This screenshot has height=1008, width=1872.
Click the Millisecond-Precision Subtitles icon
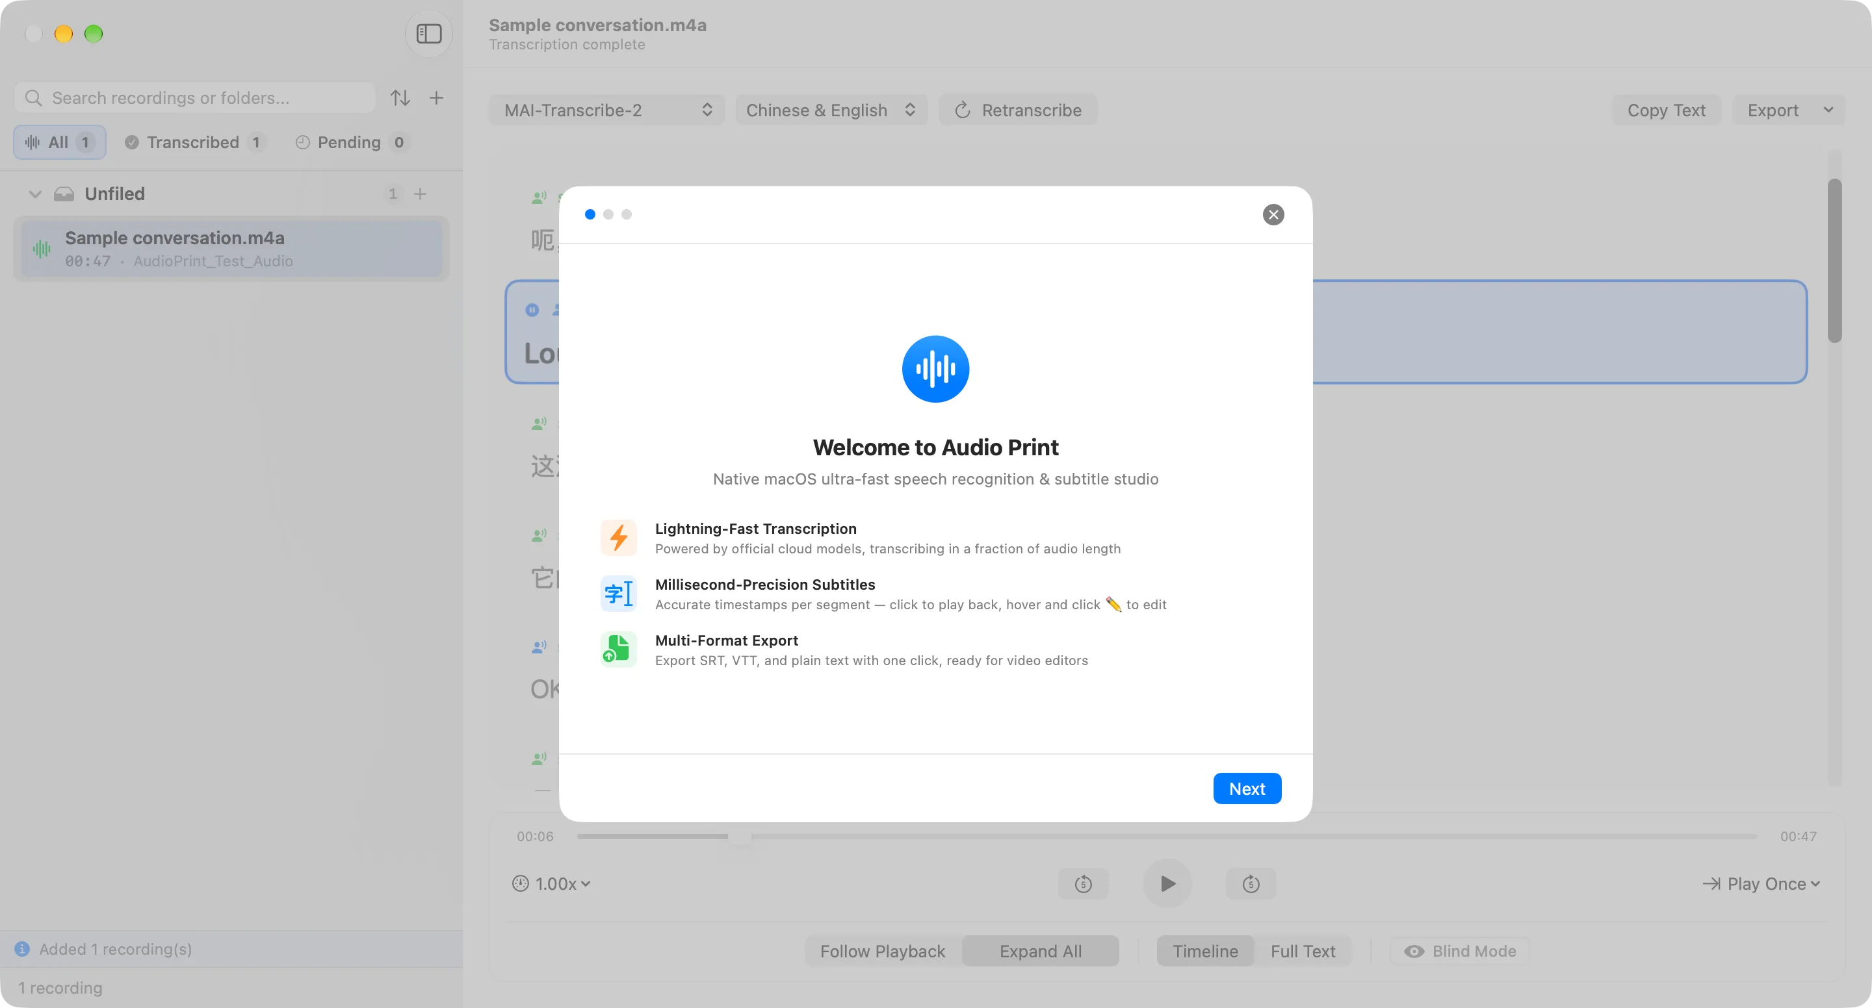[618, 594]
